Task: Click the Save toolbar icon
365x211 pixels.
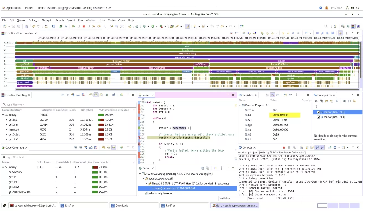Action: click(14, 26)
